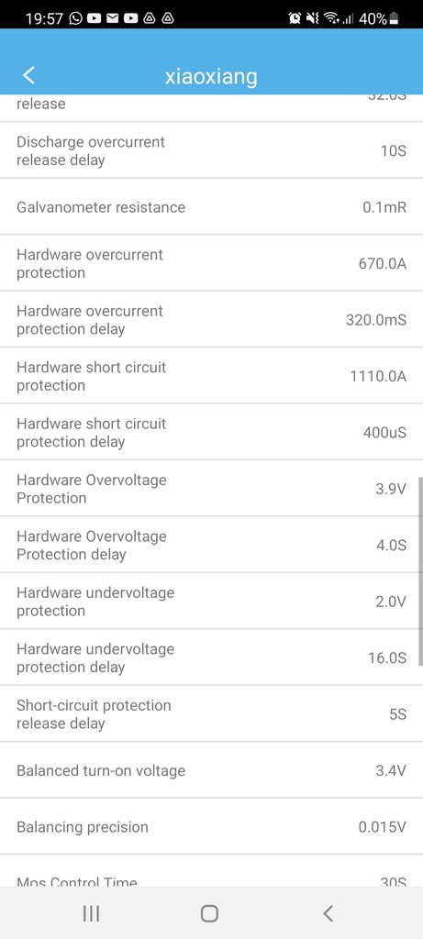
Task: Edit Hardware short circuit protection delay 400uS
Action: coord(211,433)
